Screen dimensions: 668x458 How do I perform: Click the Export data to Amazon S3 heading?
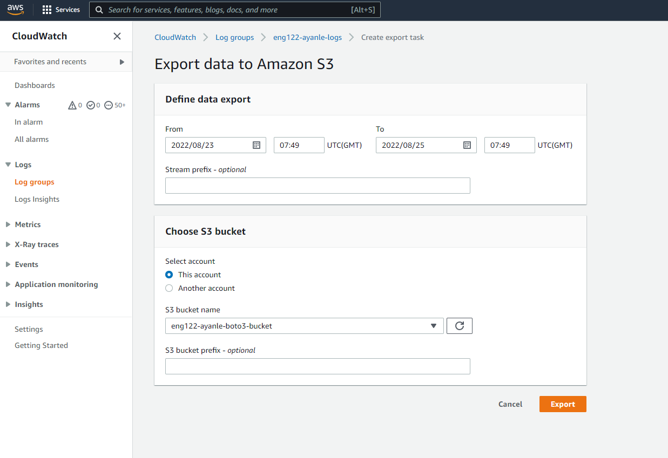pyautogui.click(x=244, y=64)
